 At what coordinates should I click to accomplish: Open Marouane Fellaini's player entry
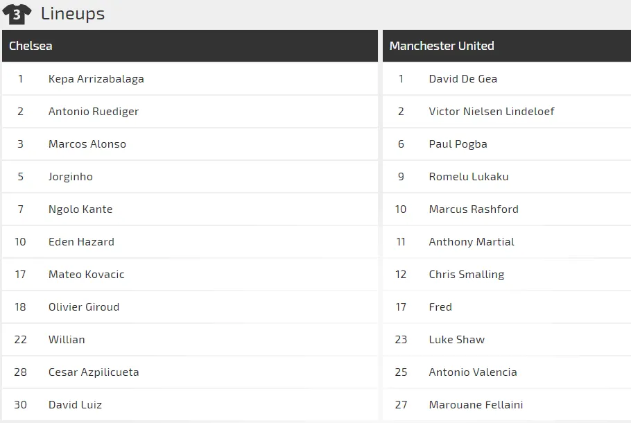coord(476,405)
